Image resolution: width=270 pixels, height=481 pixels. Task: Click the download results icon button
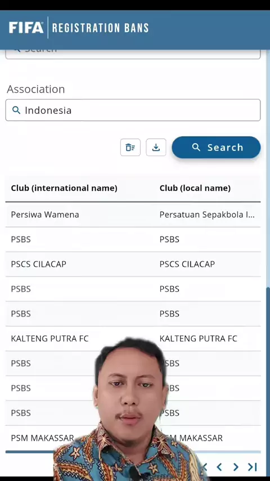pyautogui.click(x=156, y=148)
